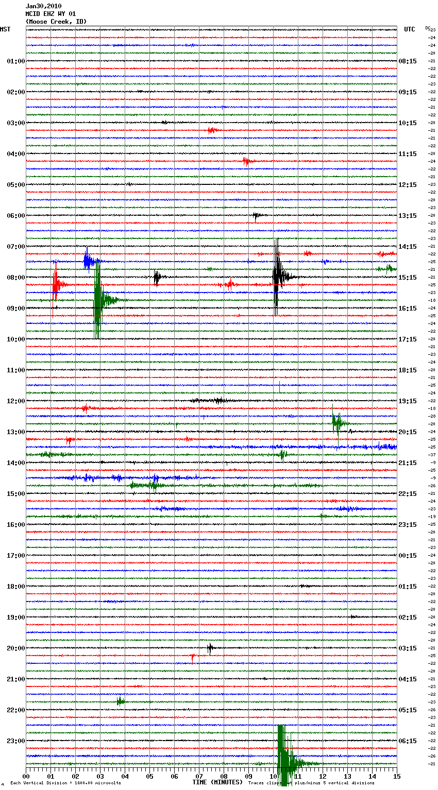Click the DC column header

427,27
